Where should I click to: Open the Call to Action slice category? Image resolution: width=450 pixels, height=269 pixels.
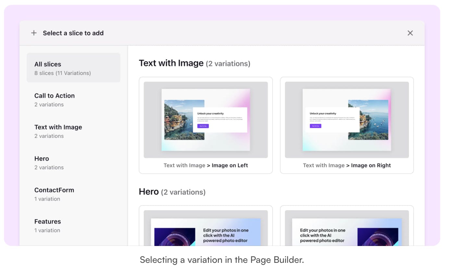[x=54, y=96]
